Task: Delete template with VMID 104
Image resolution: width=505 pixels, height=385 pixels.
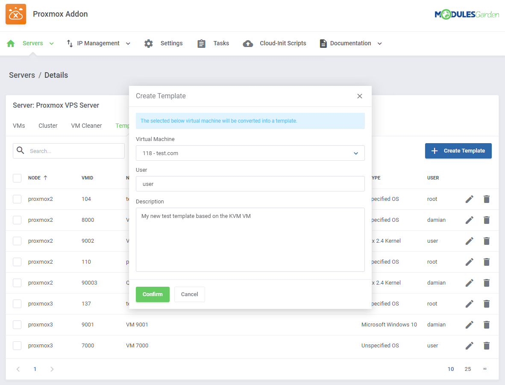Action: coord(486,199)
